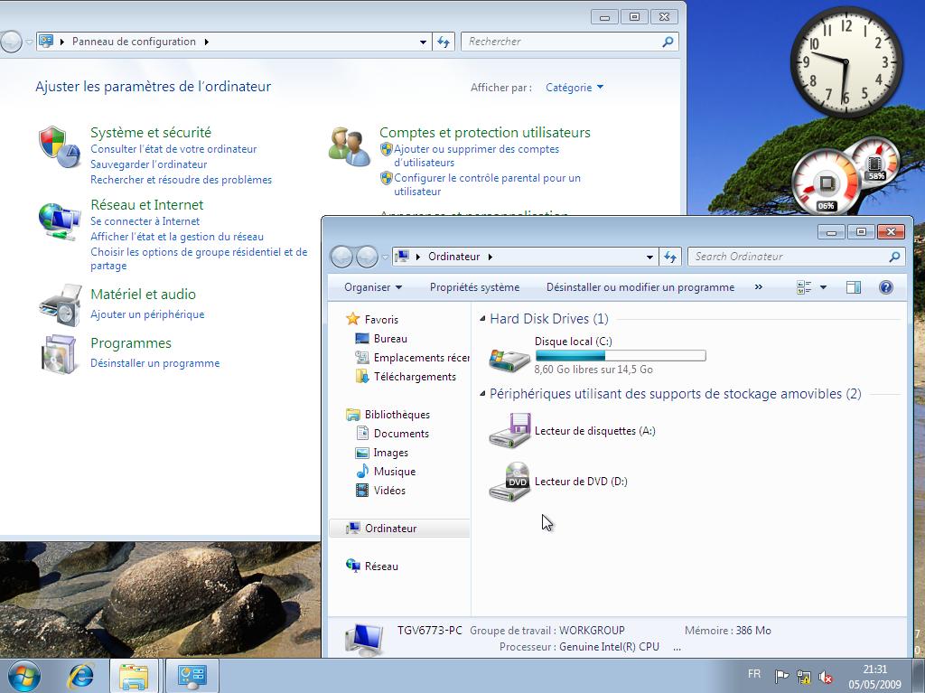Viewport: 925px width, 693px height.
Task: Click the Ordinateur forward arrow button
Action: coord(367,257)
